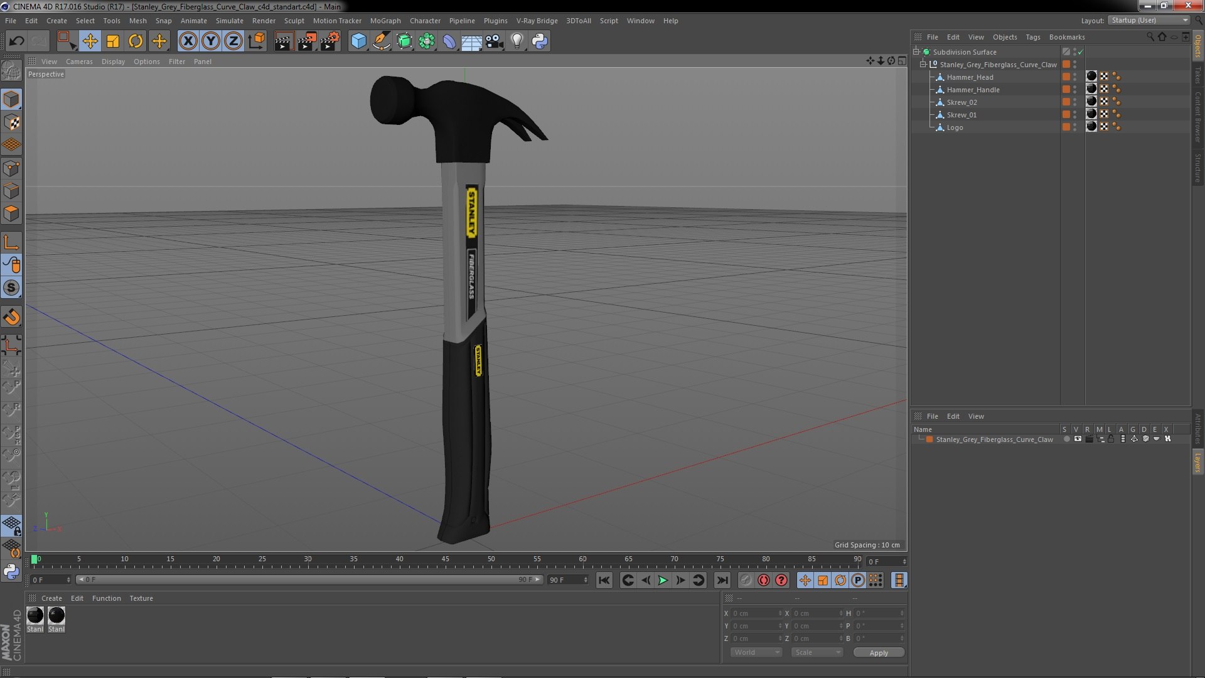Click the X position input field

tap(756, 613)
